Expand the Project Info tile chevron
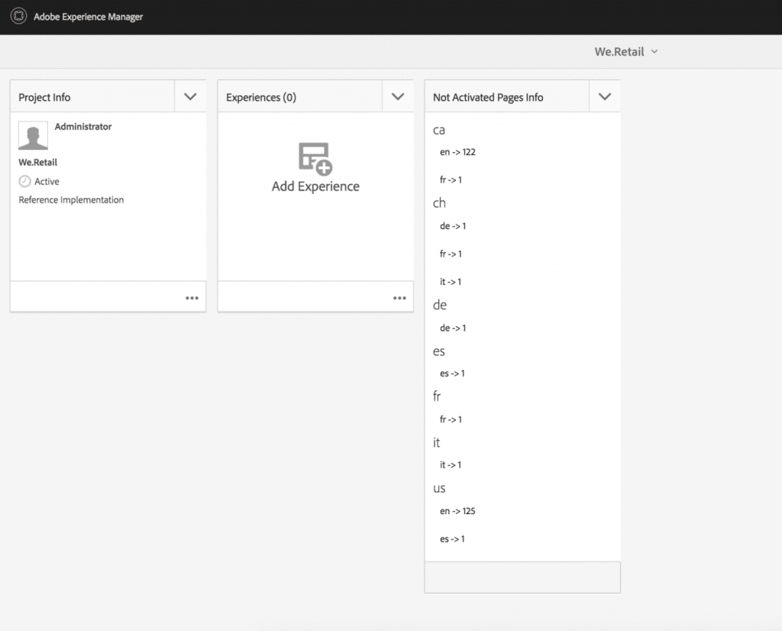Viewport: 782px width, 631px height. (190, 97)
